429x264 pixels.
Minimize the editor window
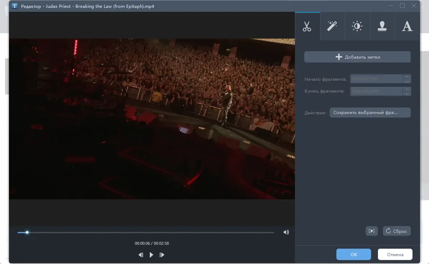coord(391,6)
